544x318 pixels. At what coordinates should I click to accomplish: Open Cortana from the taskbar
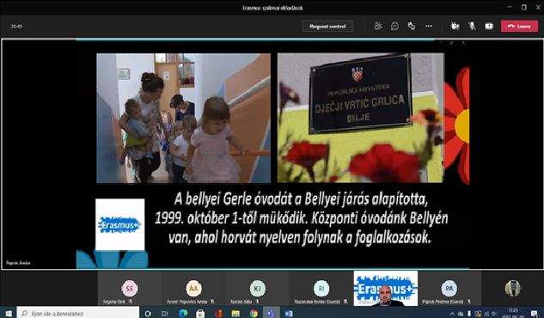tap(148, 314)
